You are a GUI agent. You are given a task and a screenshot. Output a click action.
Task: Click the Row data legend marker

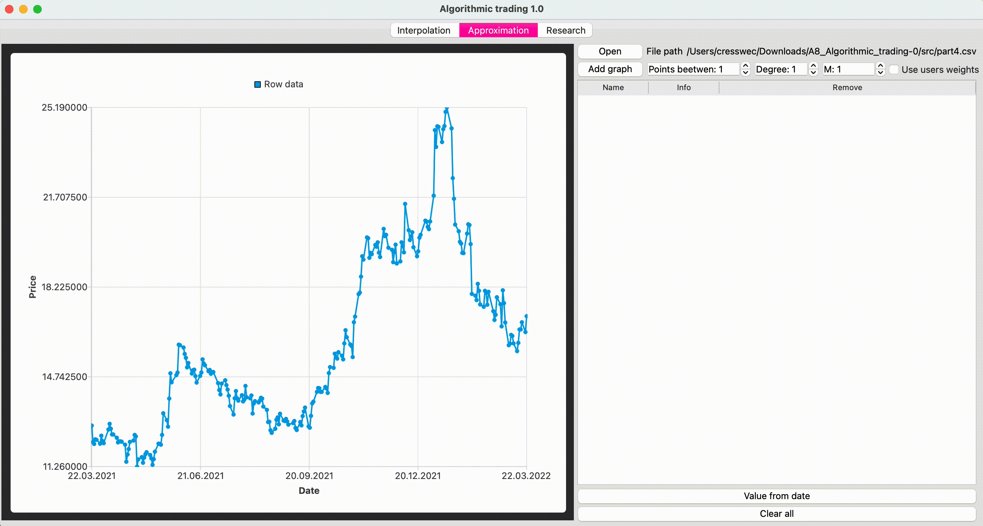point(258,84)
